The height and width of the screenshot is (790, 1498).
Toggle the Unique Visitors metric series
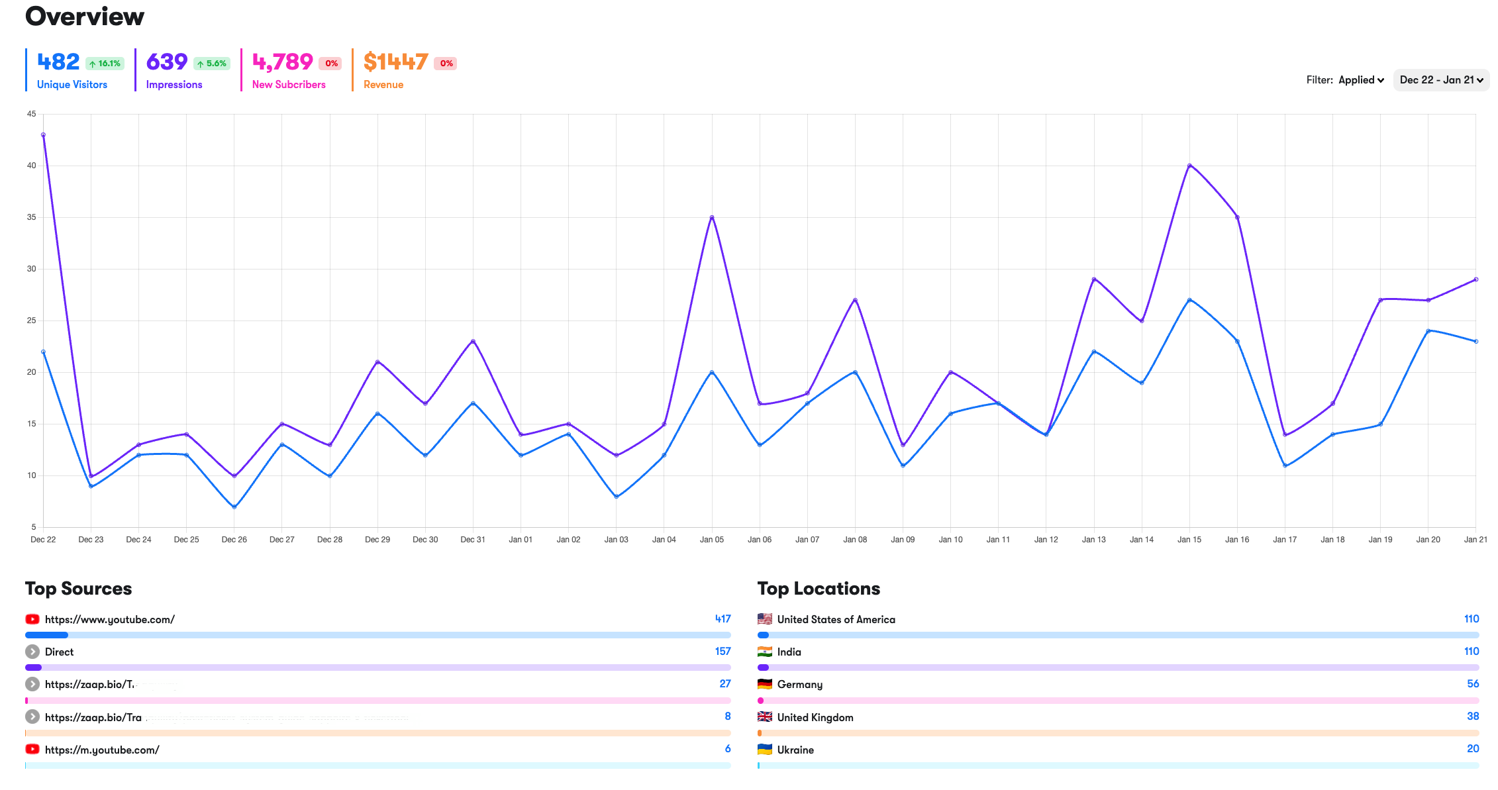pyautogui.click(x=72, y=84)
